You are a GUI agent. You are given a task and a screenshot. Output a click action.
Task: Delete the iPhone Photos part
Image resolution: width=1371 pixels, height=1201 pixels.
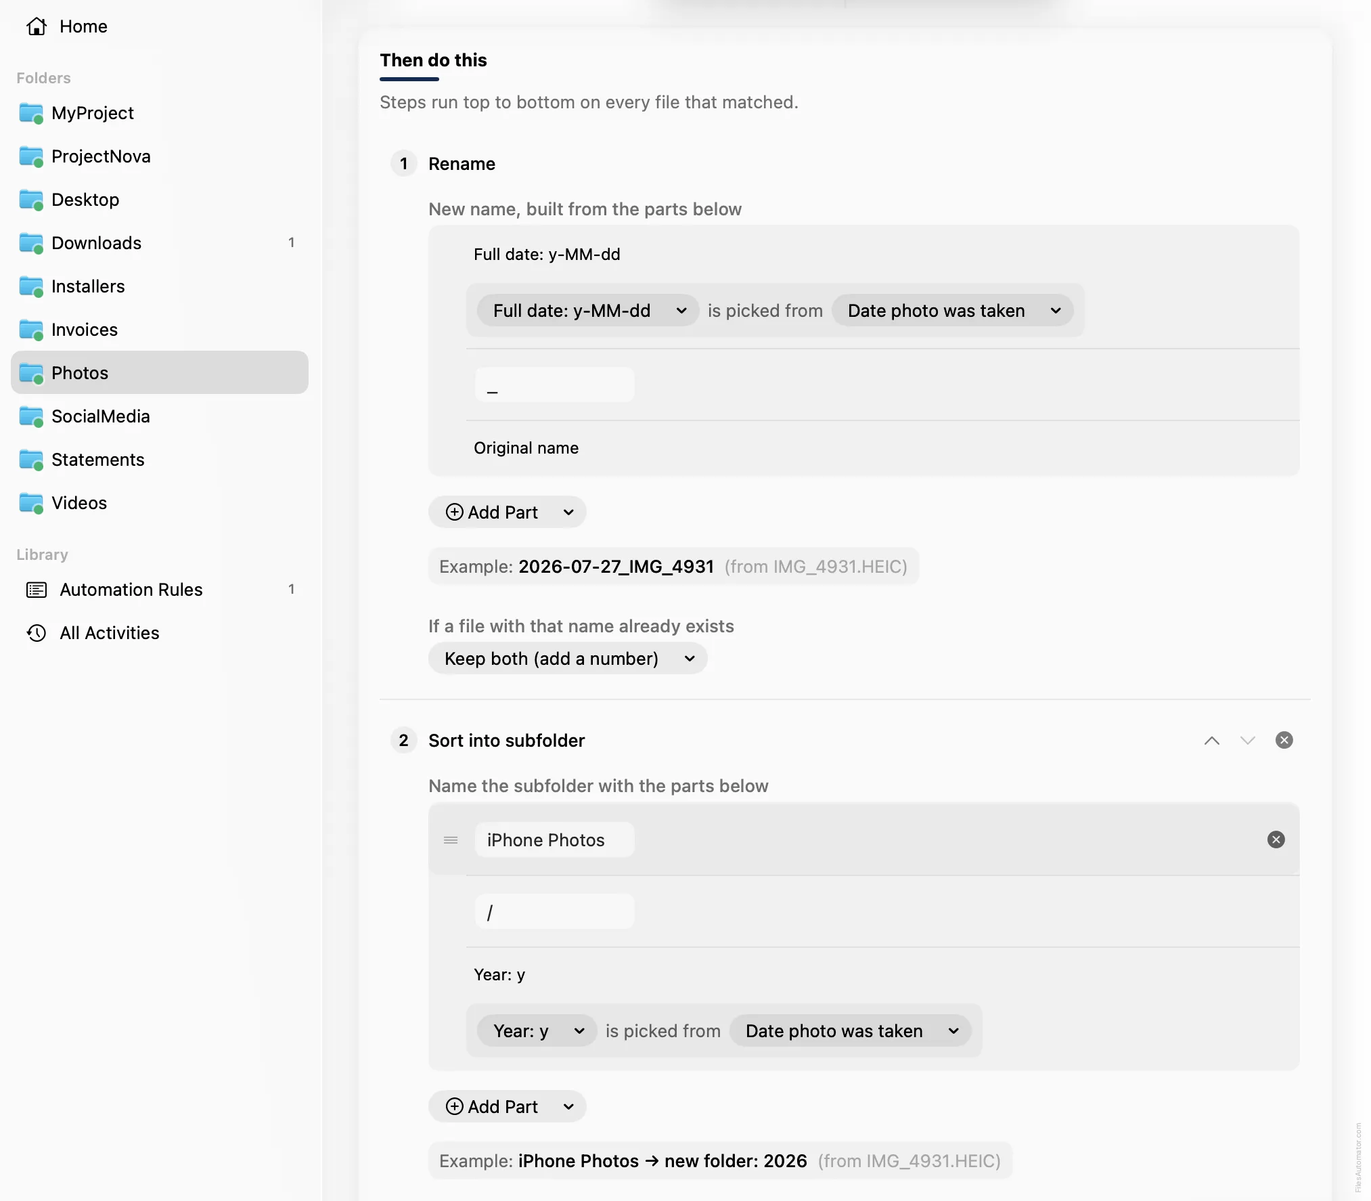1276,840
